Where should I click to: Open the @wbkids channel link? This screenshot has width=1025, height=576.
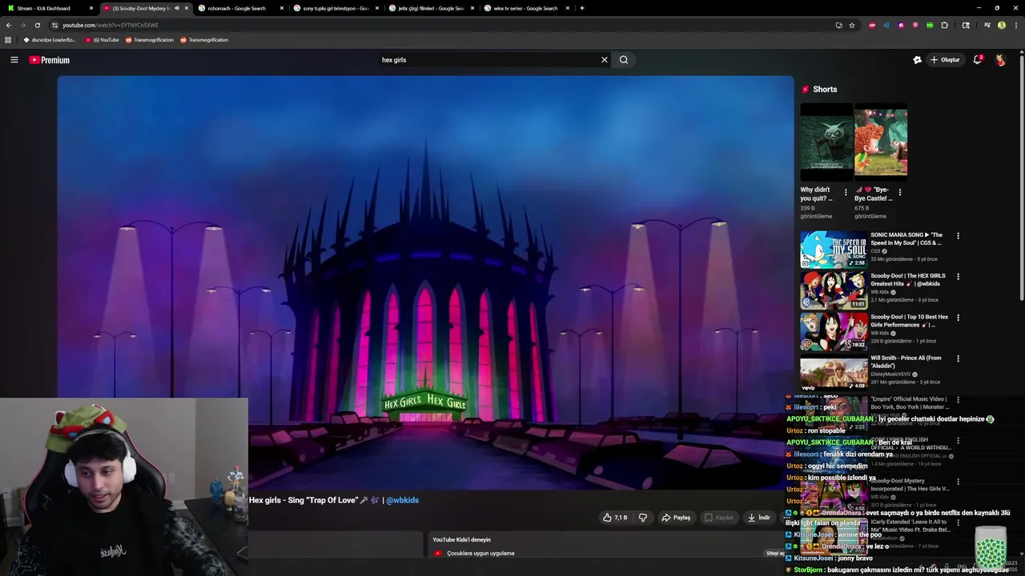[402, 500]
